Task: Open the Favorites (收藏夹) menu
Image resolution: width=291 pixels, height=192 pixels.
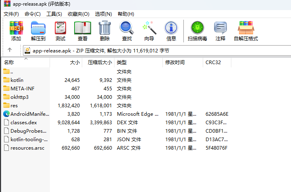Action: (x=78, y=14)
